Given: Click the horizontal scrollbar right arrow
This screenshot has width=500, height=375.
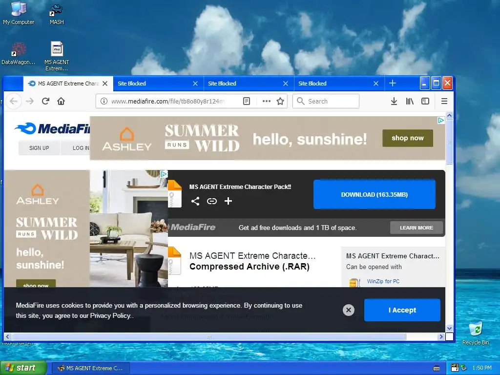Looking at the screenshot, I should point(441,336).
